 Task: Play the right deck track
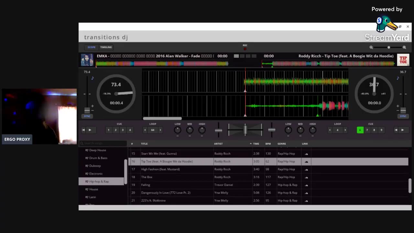coord(402,130)
